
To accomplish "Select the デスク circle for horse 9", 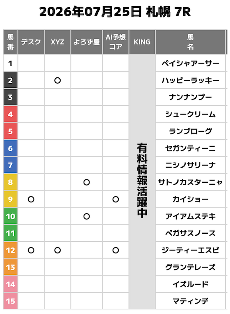I will [31, 199].
